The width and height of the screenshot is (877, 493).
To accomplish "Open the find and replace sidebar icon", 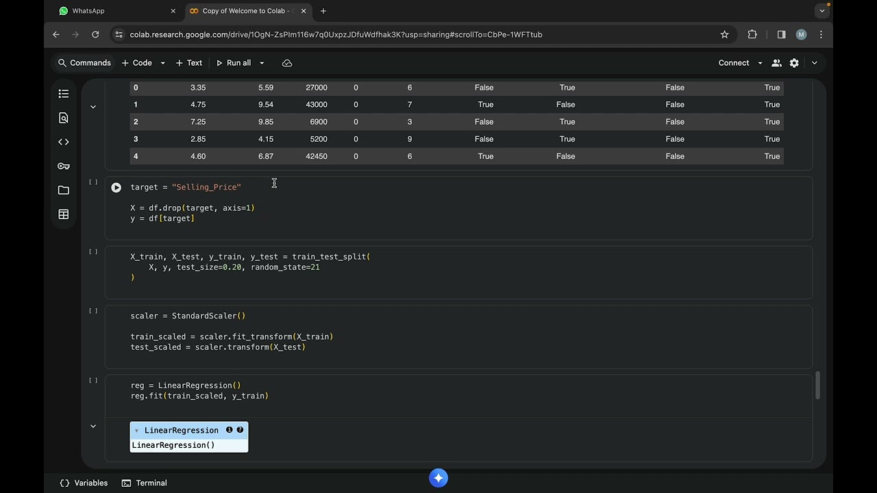I will click(x=64, y=118).
